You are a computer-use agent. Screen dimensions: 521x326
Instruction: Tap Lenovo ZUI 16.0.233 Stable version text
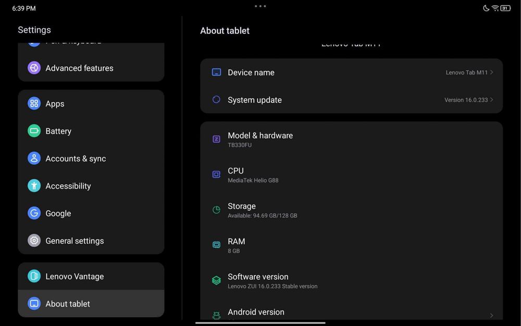tap(272, 286)
